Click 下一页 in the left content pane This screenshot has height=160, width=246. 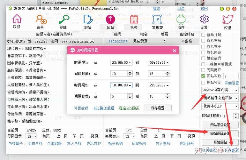click(78, 136)
